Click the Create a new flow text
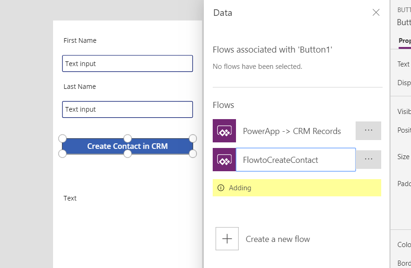Screen dimensions: 411x268 point(277,239)
